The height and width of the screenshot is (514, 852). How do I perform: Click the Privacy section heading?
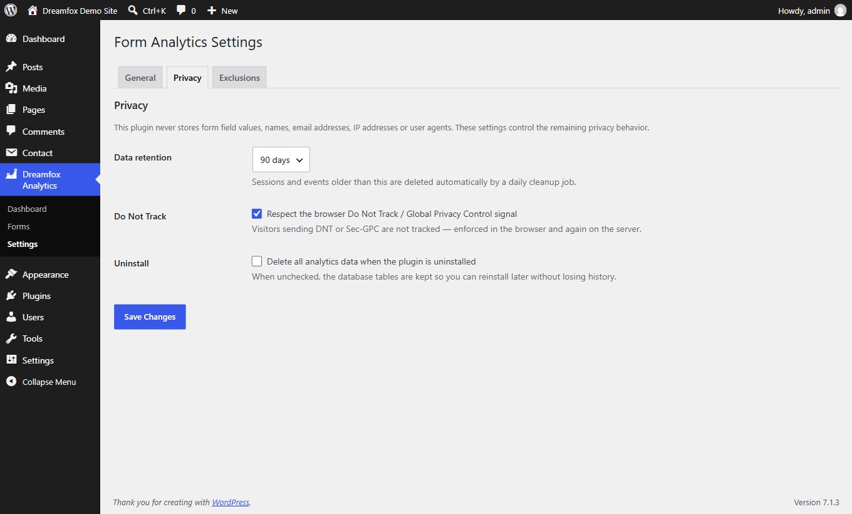point(131,105)
